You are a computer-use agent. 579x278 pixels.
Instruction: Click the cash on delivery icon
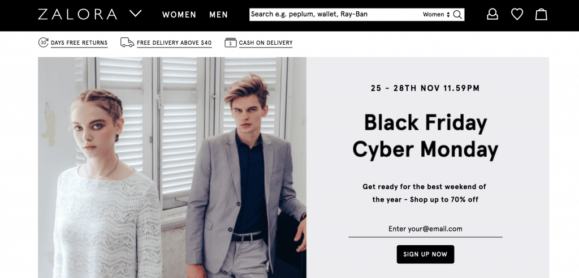231,42
